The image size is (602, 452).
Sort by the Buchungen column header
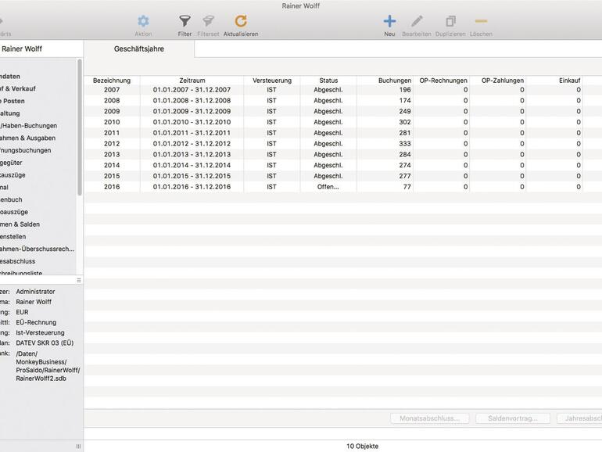tap(395, 81)
